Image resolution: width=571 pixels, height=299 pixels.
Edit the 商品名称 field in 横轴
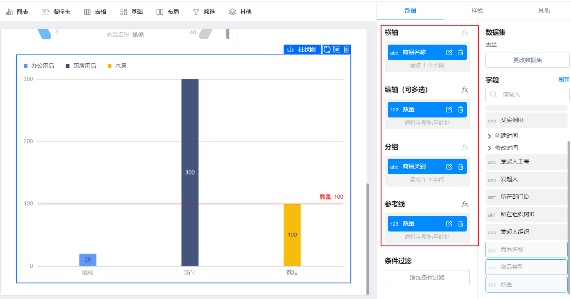(x=449, y=52)
